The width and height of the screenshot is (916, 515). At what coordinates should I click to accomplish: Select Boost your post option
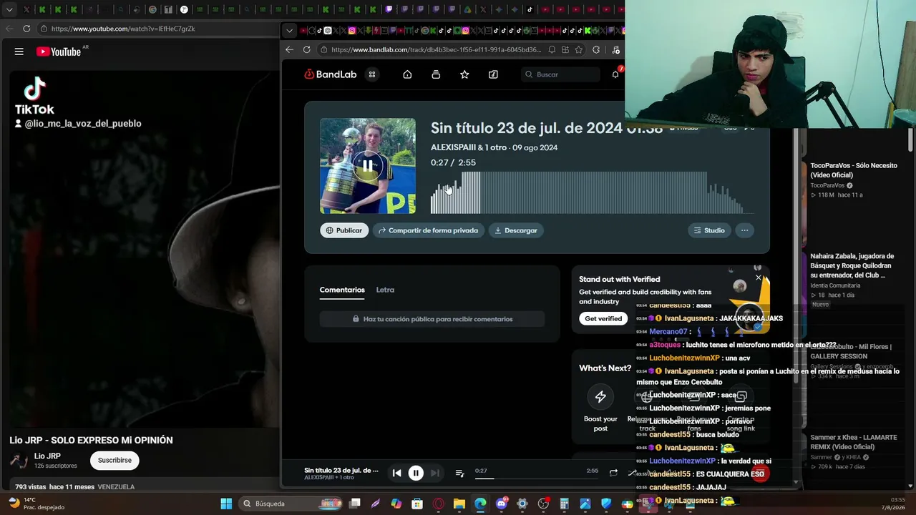click(x=600, y=406)
